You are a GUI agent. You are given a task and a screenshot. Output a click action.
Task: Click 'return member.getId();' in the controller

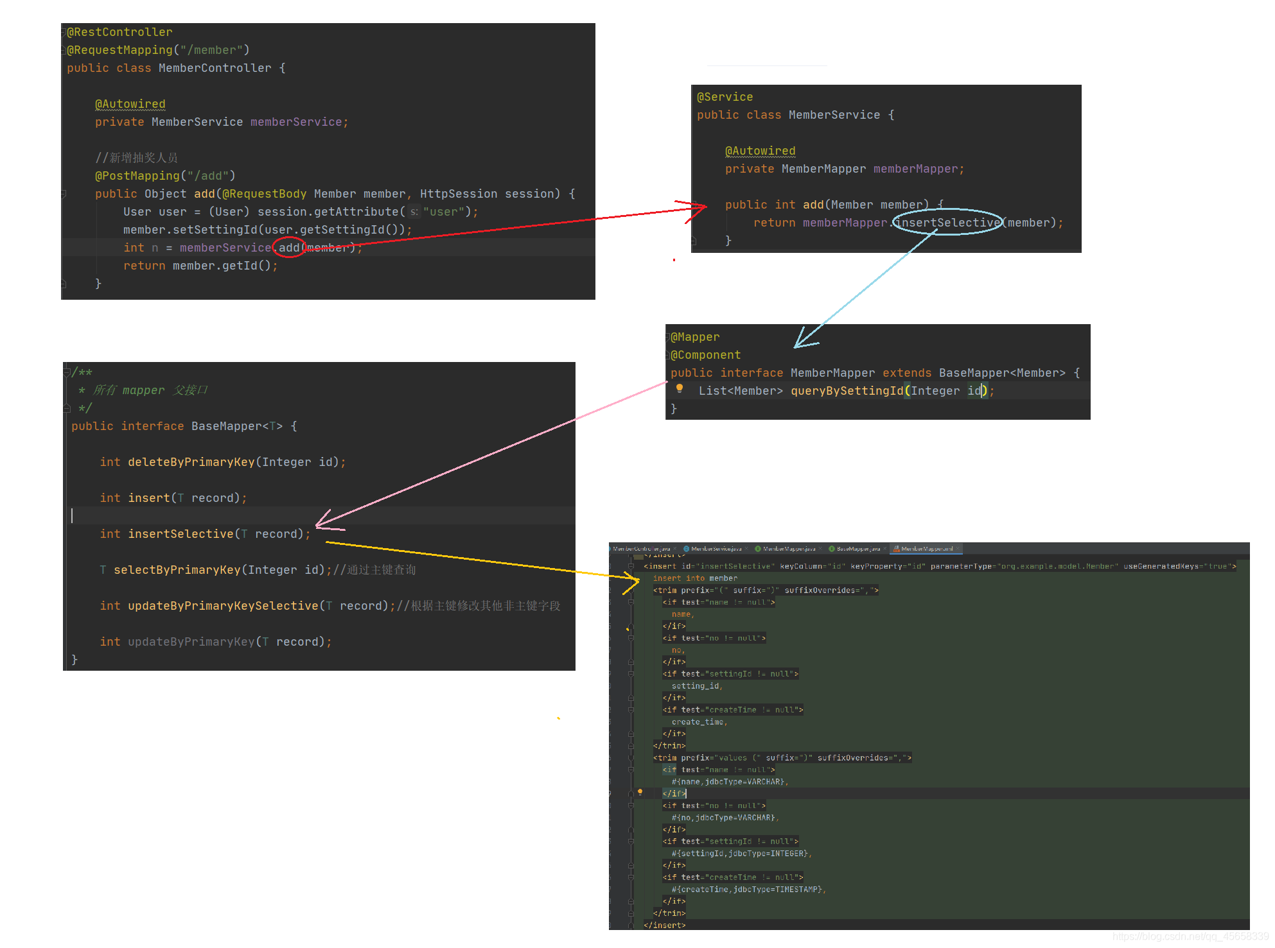200,266
